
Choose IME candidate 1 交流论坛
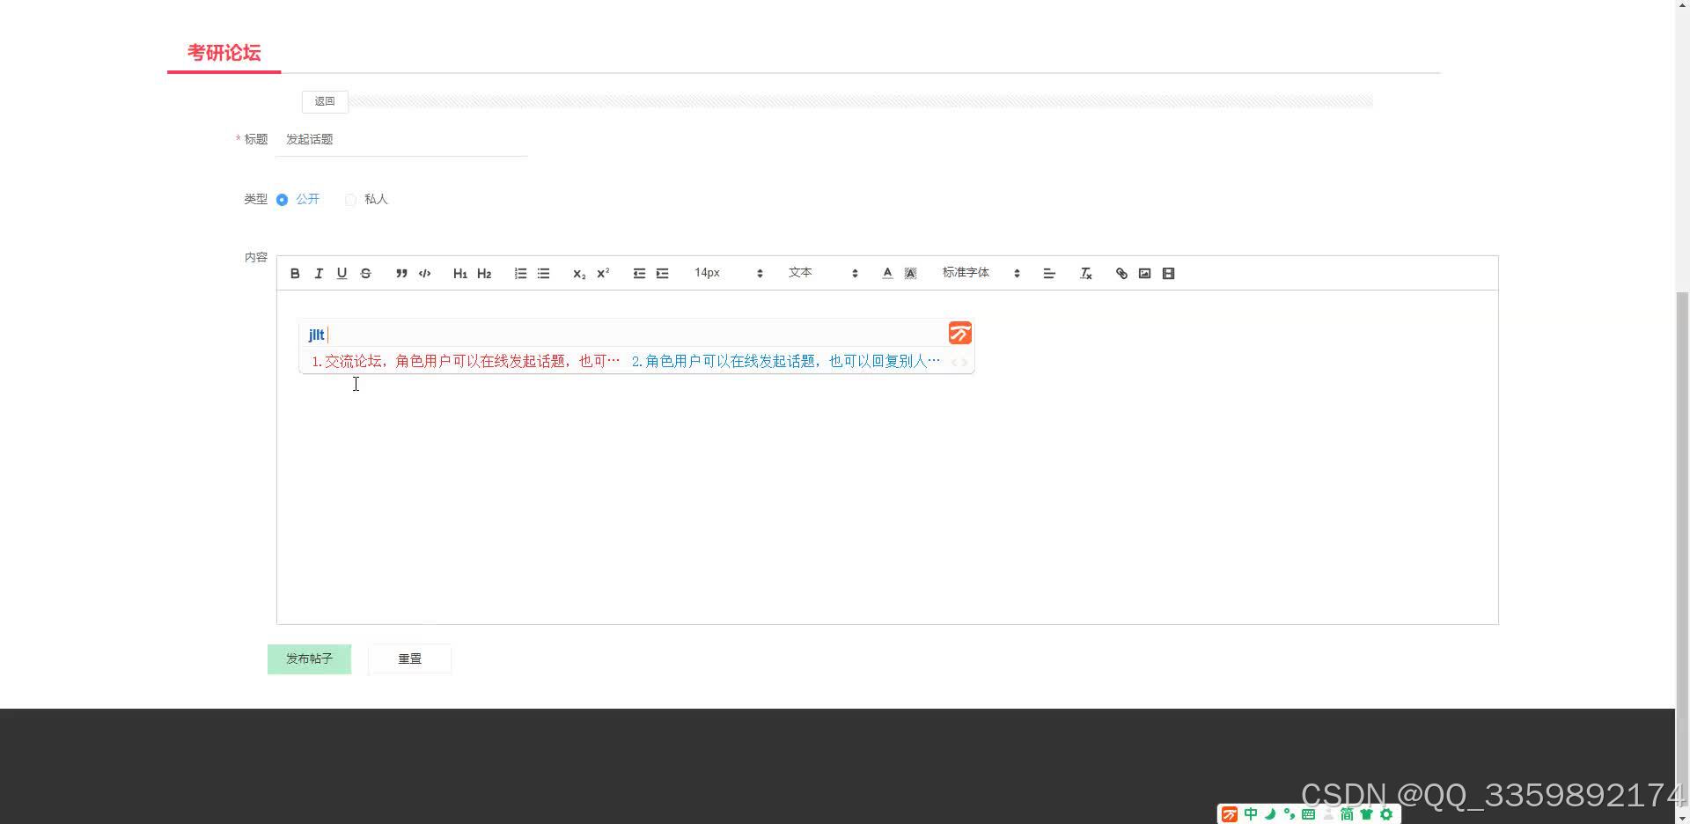click(x=466, y=362)
